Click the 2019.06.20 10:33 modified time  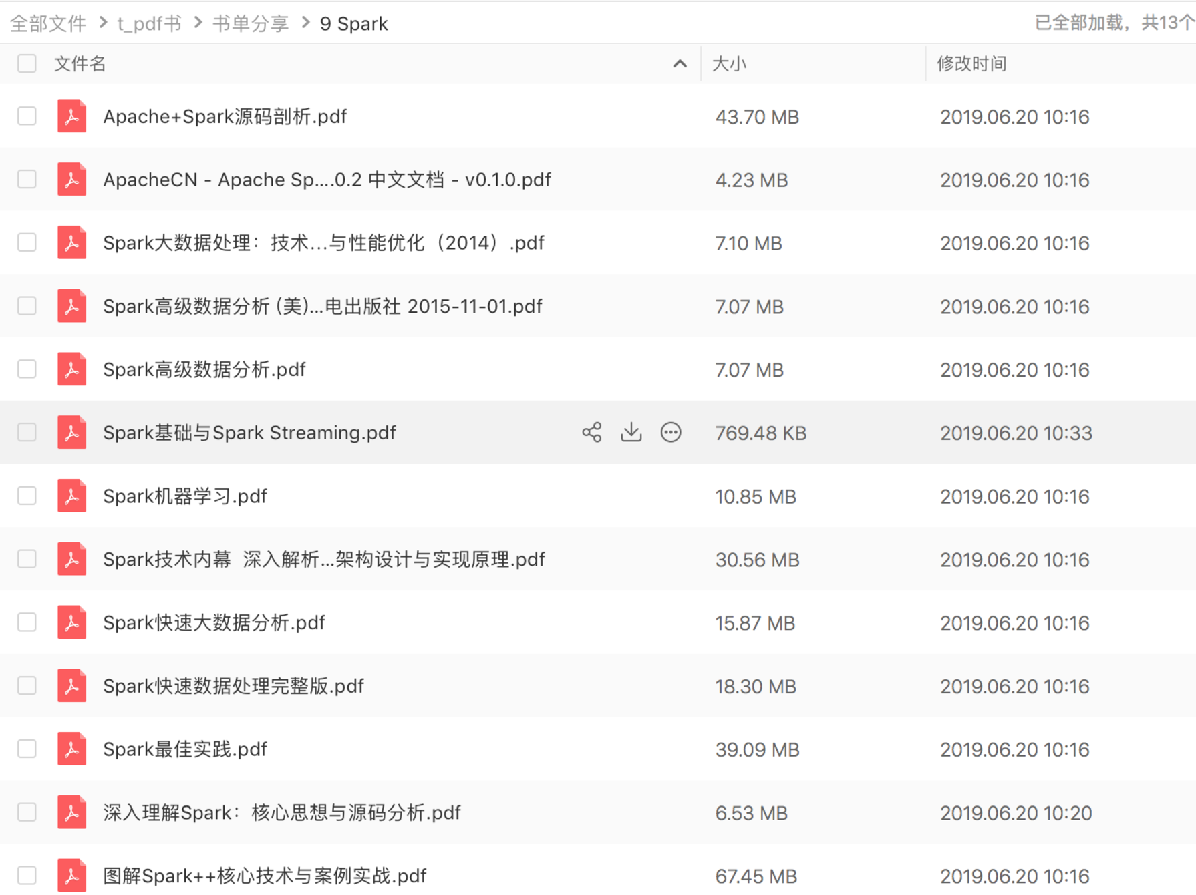pyautogui.click(x=1016, y=433)
